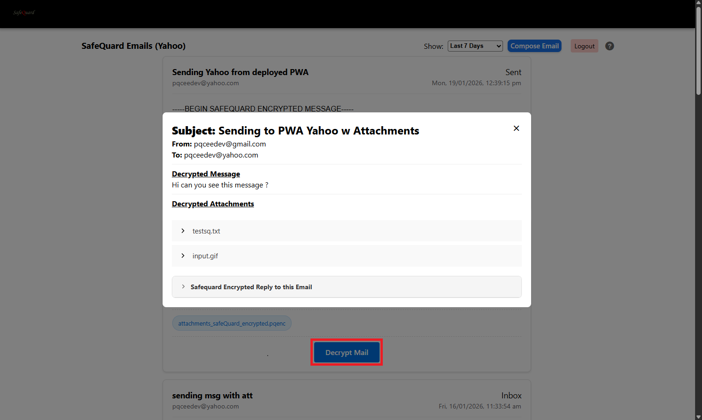Image resolution: width=702 pixels, height=420 pixels.
Task: Click the page scrollbar down arrow
Action: point(698,417)
